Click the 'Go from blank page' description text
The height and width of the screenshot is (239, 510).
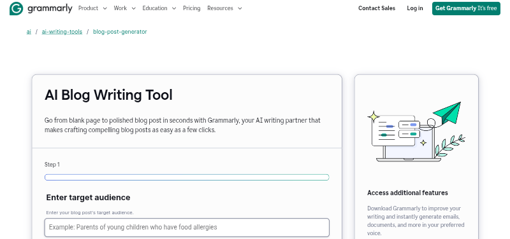coord(182,125)
